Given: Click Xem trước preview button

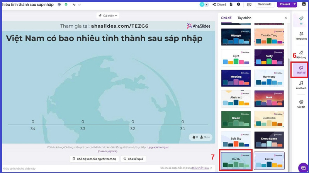Looking at the screenshot, I should 265,4.
